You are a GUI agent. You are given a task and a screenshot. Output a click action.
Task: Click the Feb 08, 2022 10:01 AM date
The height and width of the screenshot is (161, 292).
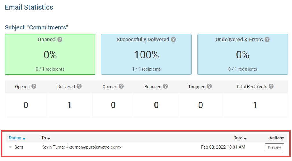point(223,147)
